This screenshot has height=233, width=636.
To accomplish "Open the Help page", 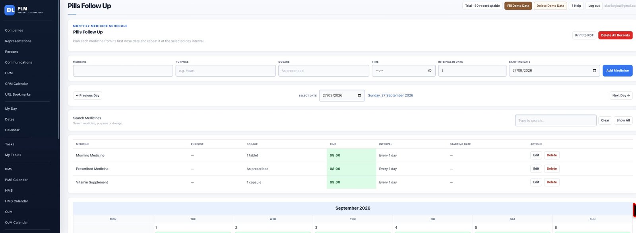I will pos(576,6).
